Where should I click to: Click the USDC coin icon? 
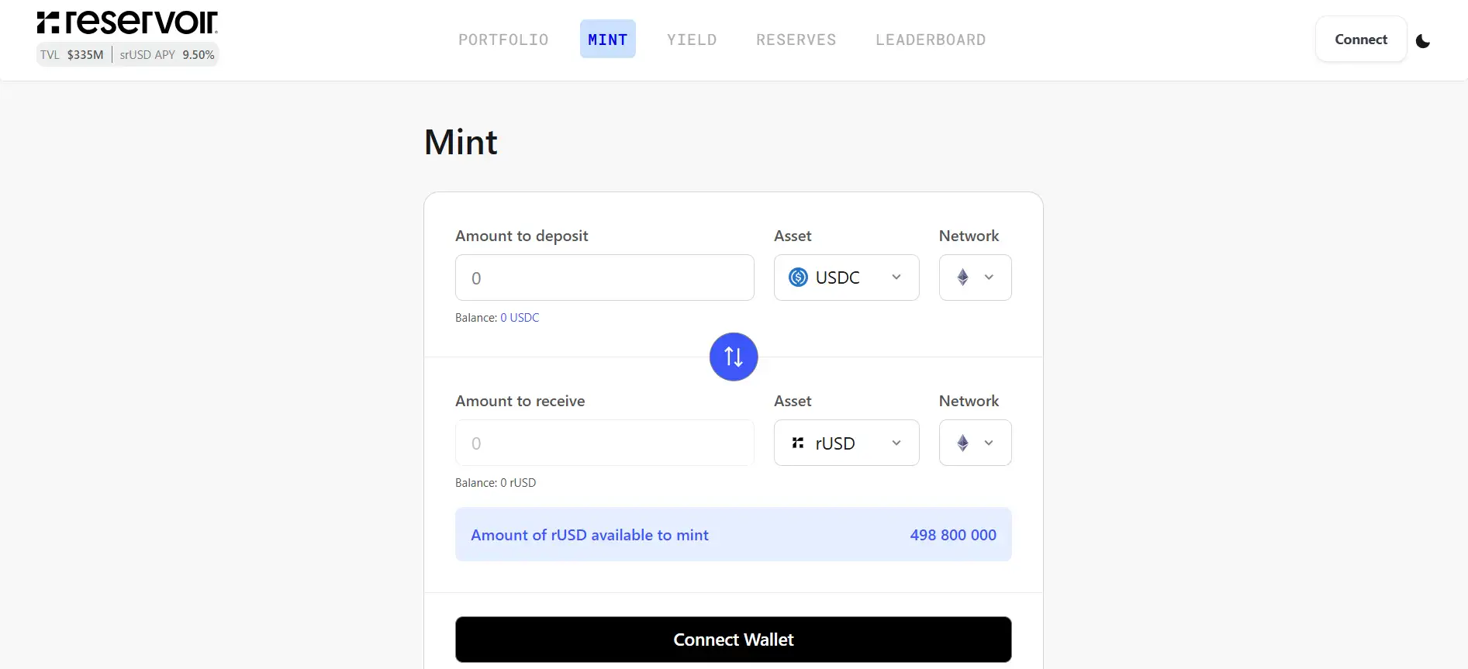click(798, 278)
